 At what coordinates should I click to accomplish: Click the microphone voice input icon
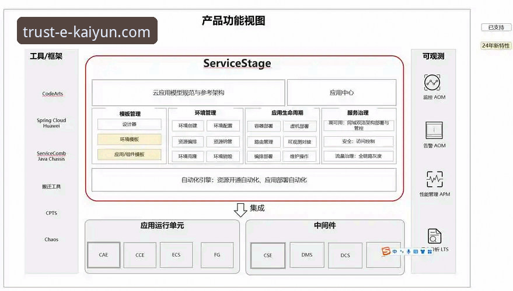[x=409, y=251]
